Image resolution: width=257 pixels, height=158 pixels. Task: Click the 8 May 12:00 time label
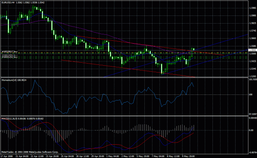coord(173,156)
